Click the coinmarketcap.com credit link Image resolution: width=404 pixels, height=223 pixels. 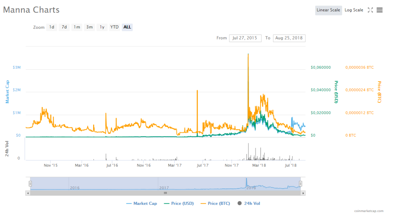click(x=369, y=211)
